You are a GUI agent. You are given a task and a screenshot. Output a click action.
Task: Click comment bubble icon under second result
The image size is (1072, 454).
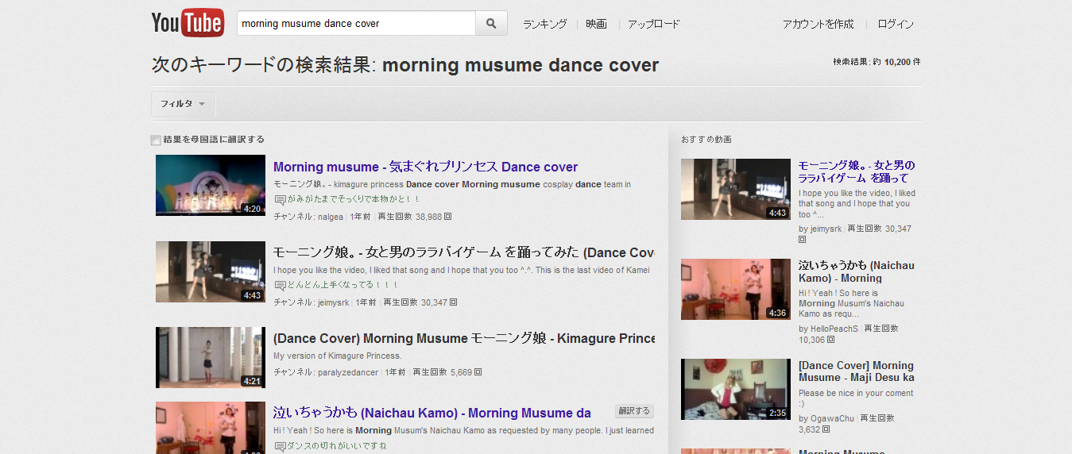point(280,286)
